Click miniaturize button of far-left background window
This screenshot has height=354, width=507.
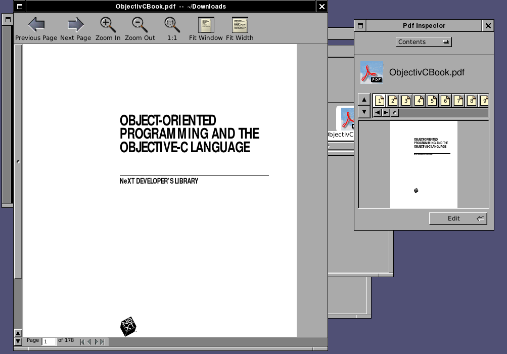[x=8, y=20]
